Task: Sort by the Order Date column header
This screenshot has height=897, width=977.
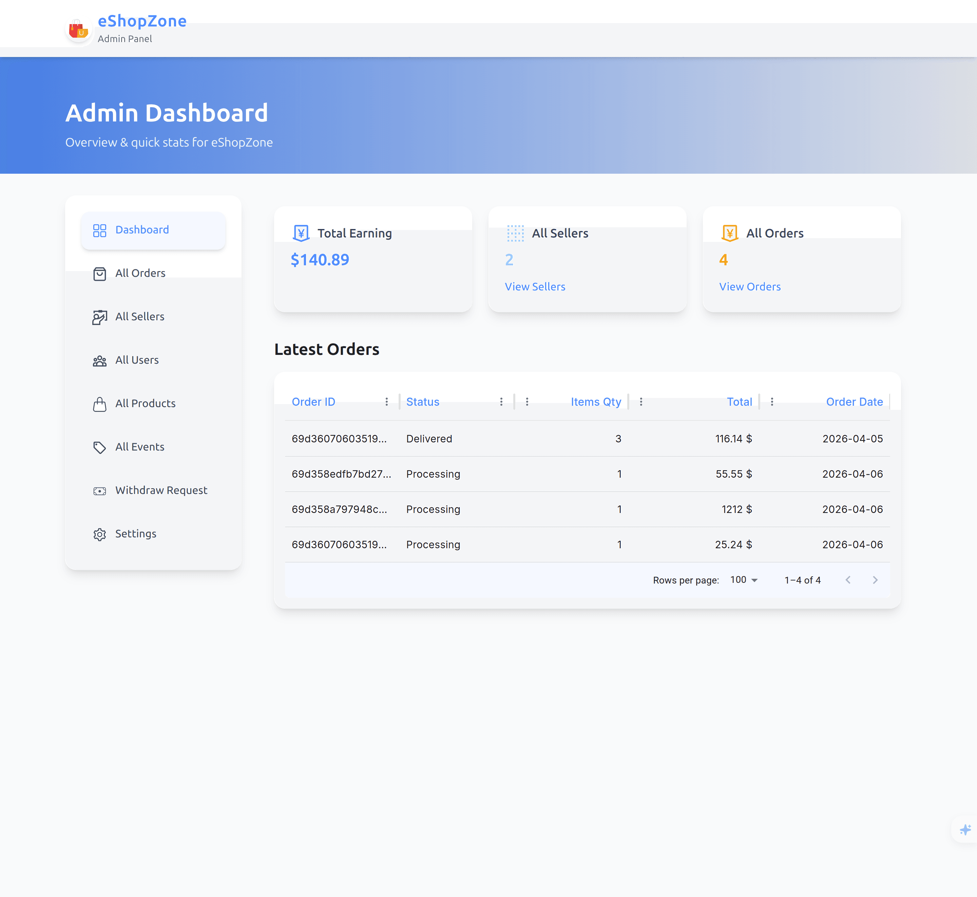Action: (854, 402)
